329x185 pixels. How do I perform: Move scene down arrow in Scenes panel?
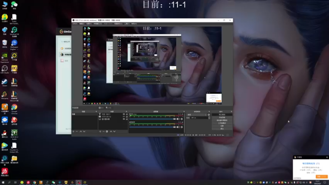(84, 131)
